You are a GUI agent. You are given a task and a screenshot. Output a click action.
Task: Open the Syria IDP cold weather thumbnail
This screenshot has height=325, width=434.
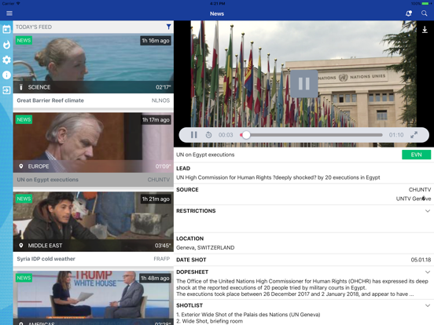94,221
